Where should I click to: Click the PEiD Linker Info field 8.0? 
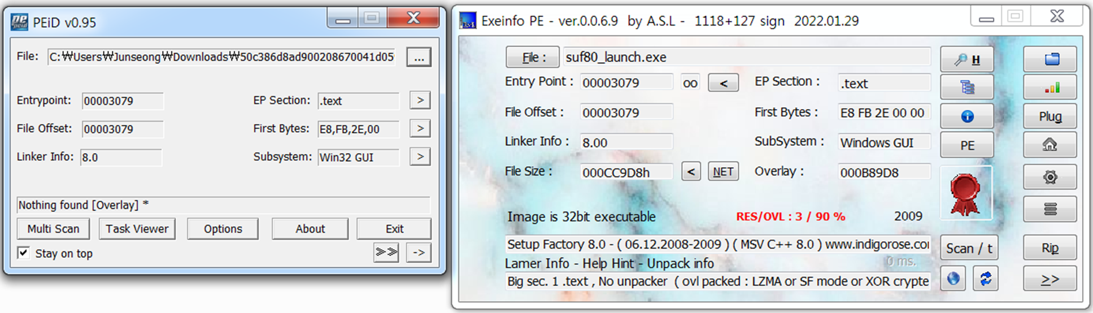(x=121, y=157)
